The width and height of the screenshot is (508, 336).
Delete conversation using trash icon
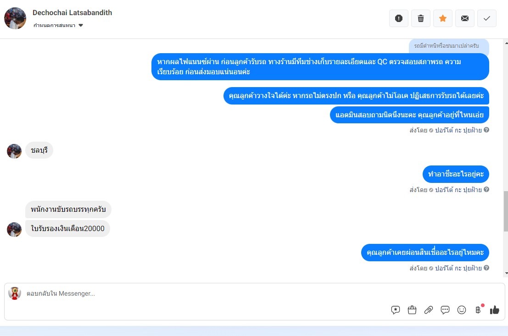pos(420,18)
